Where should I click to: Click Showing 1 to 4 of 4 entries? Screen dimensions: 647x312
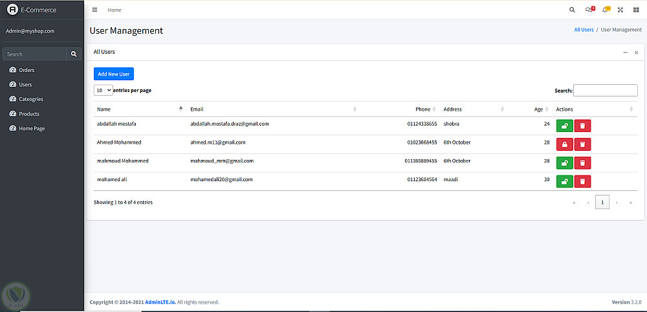123,202
